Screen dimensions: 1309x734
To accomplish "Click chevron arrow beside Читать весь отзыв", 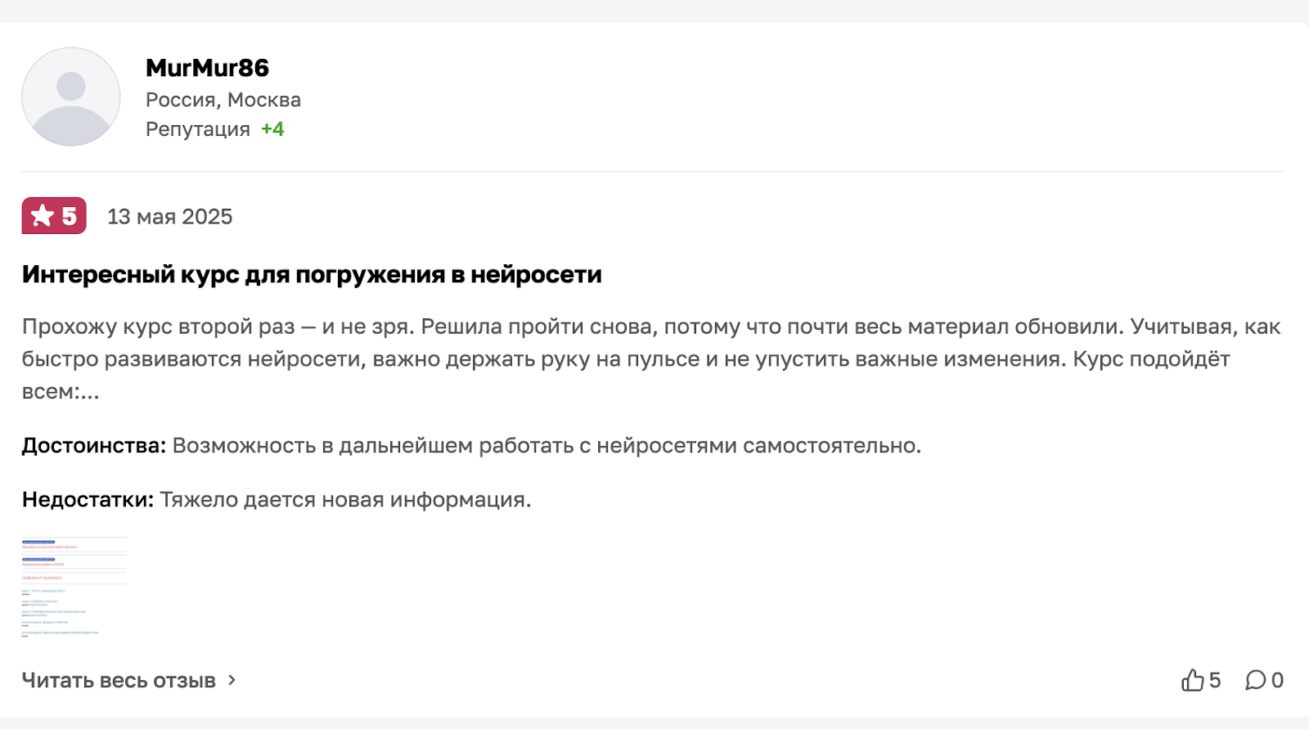I will pyautogui.click(x=232, y=680).
